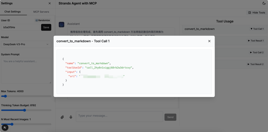Screen dimensions: 268x132
Task: Select the Chat Settings tab
Action: [x=13, y=12]
